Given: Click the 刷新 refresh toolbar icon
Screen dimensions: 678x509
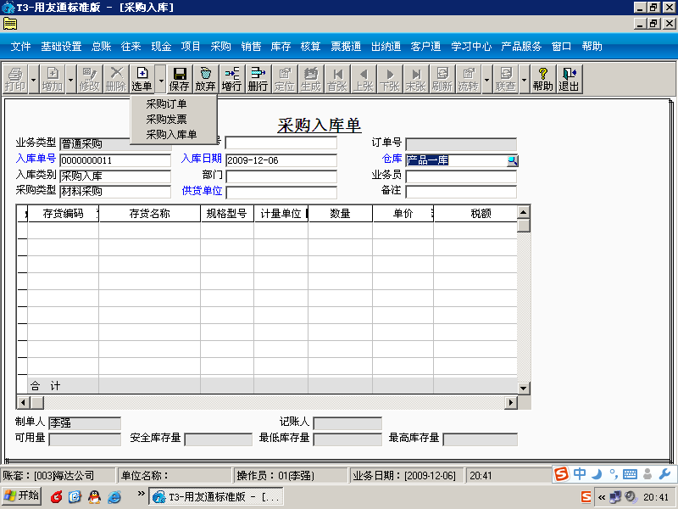Looking at the screenshot, I should click(x=442, y=79).
